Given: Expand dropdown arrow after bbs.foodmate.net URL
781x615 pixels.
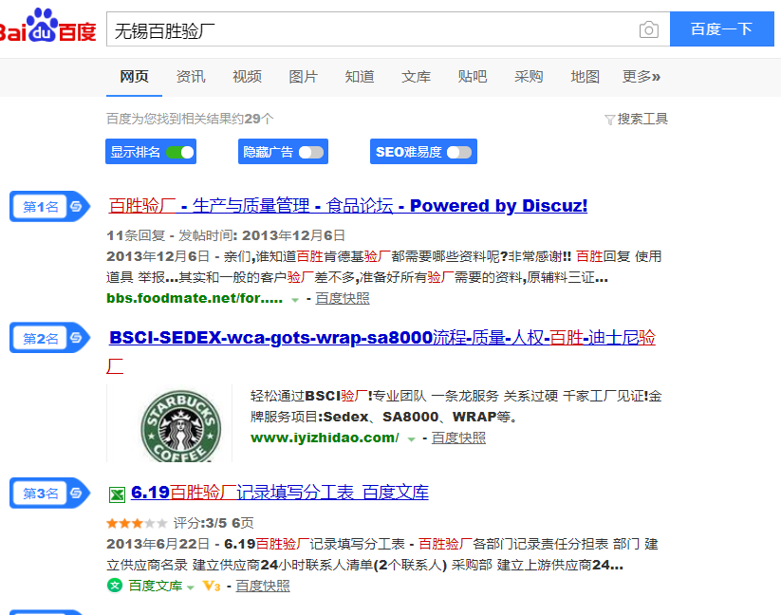Looking at the screenshot, I should pos(295,300).
